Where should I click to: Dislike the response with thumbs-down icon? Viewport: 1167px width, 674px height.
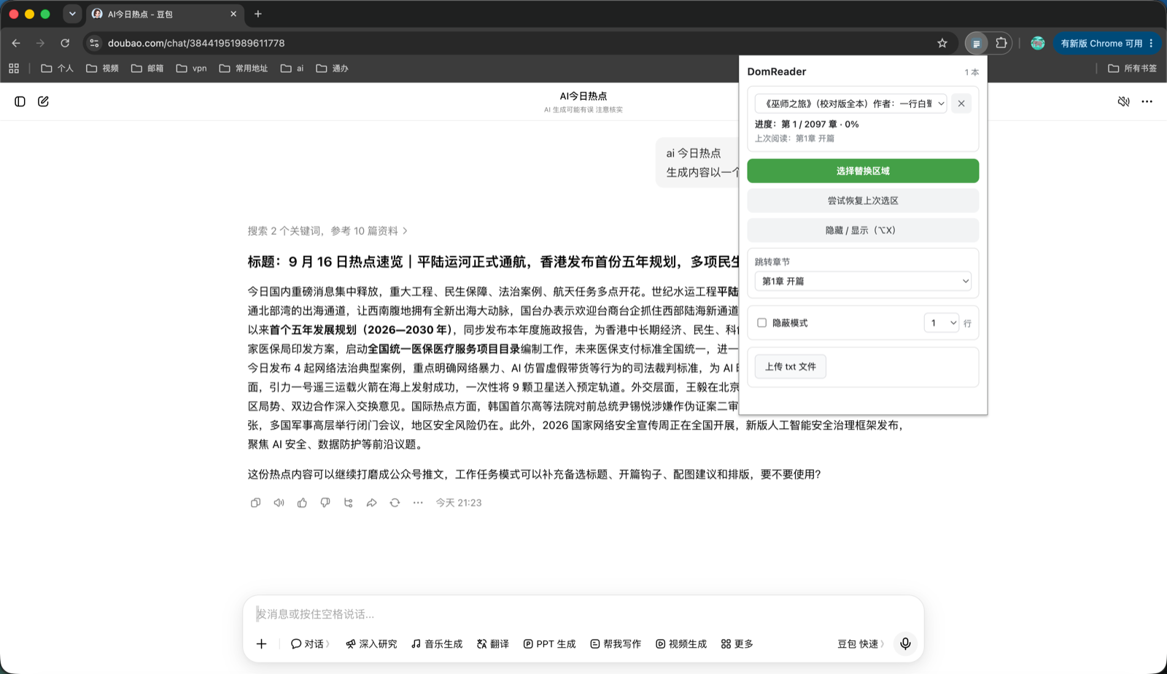(x=325, y=503)
